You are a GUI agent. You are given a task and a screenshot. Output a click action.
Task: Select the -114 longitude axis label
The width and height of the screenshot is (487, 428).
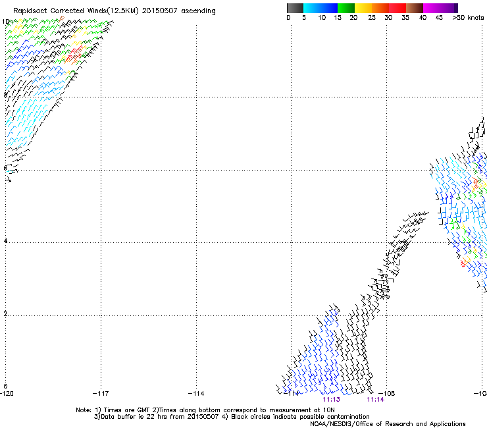click(x=196, y=394)
